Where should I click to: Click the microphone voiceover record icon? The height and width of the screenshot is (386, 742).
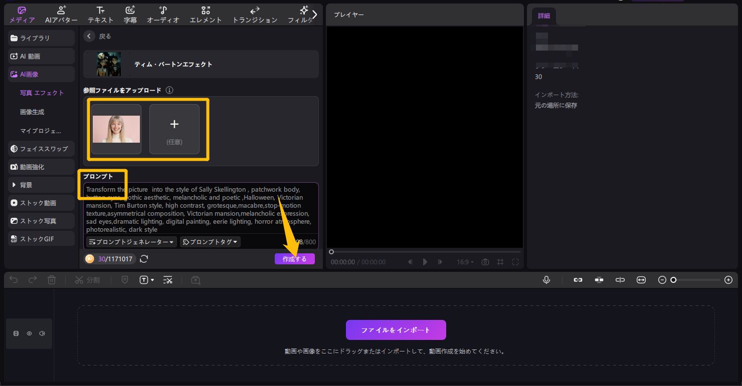(x=546, y=280)
